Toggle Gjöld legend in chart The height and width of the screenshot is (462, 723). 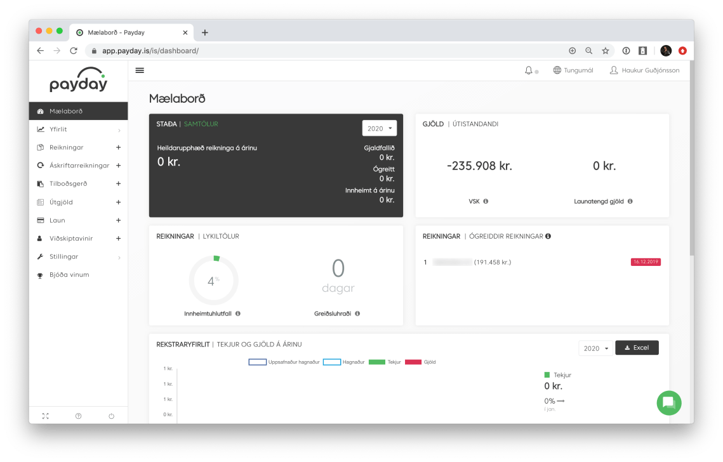(x=421, y=362)
